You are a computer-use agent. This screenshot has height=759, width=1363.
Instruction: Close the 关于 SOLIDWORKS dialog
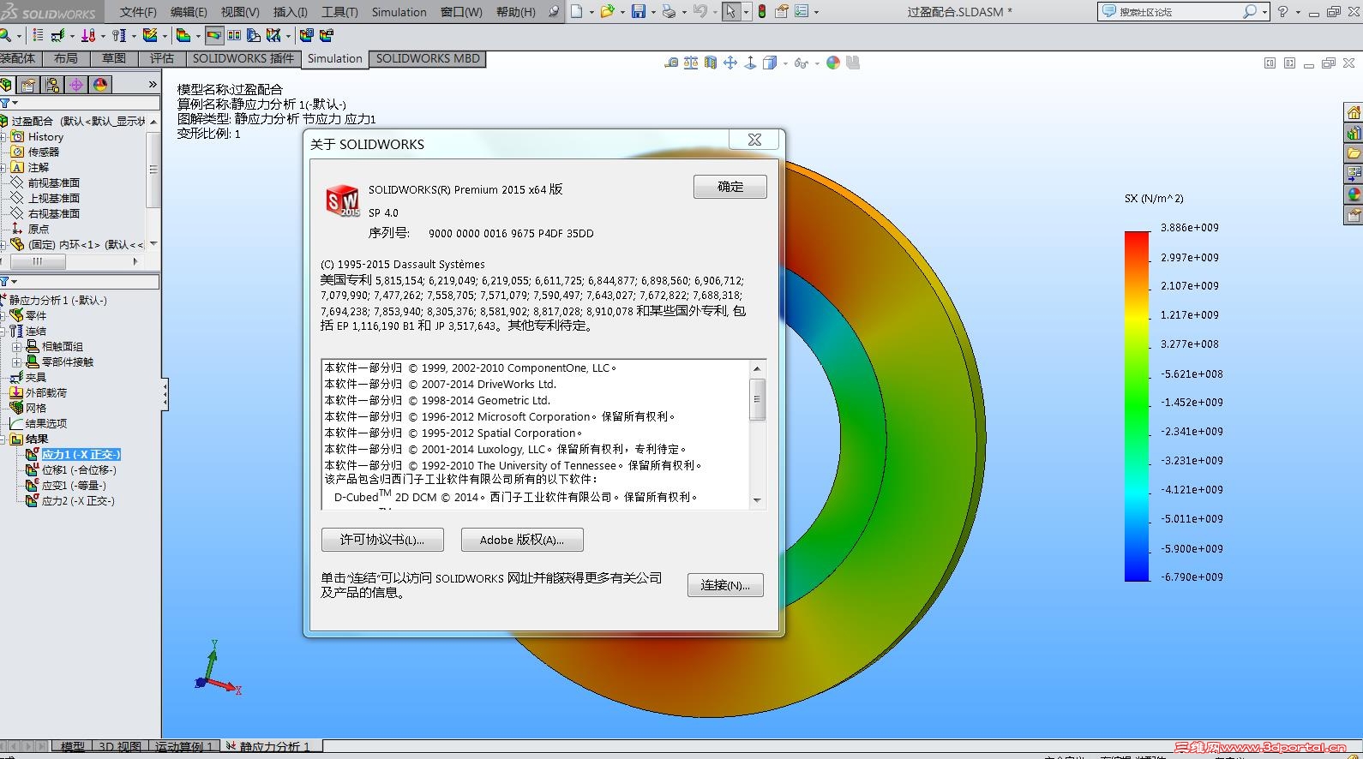[754, 140]
